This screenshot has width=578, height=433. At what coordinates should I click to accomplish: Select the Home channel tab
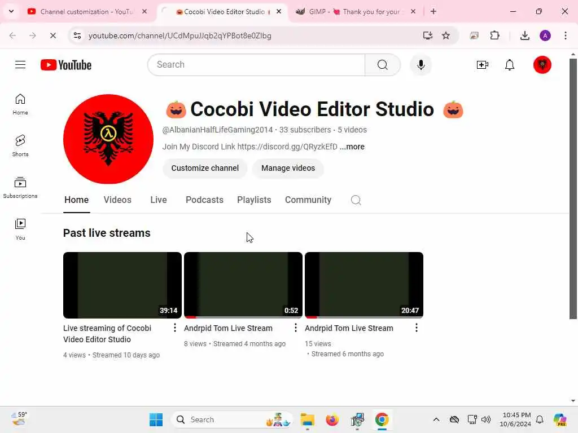[76, 200]
